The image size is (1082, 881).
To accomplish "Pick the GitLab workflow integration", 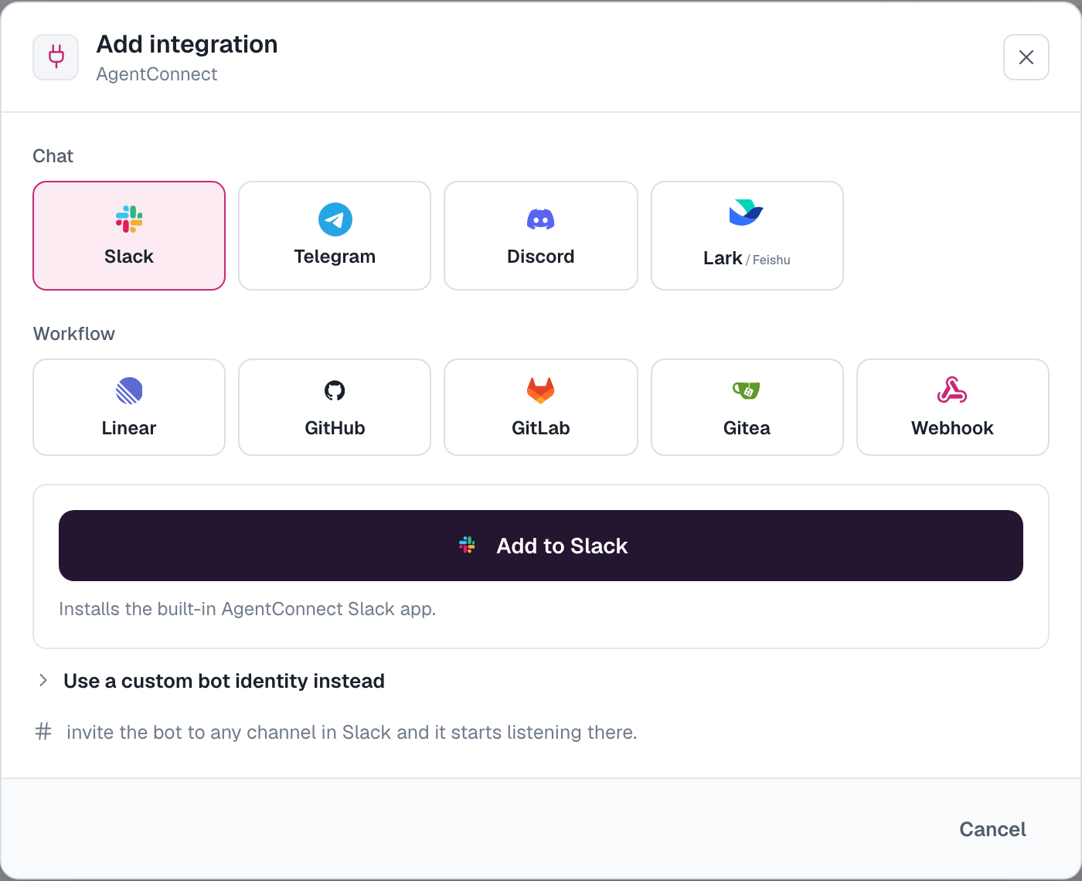I will pos(541,407).
